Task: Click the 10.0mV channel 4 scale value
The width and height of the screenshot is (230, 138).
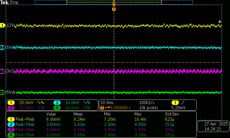Action: tap(72, 108)
